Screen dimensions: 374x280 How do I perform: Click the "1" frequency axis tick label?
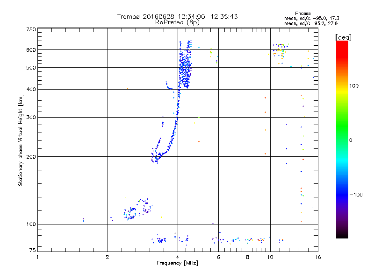click(37, 257)
